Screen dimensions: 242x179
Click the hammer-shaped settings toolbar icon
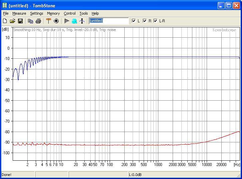point(49,21)
